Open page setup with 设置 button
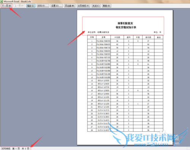Viewport: 190px width, 150px height. click(57, 6)
